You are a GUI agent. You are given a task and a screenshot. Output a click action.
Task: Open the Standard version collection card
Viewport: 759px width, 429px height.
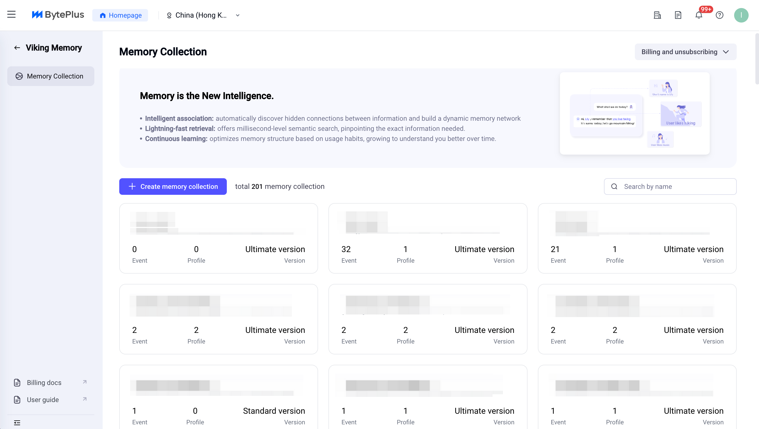pyautogui.click(x=218, y=398)
